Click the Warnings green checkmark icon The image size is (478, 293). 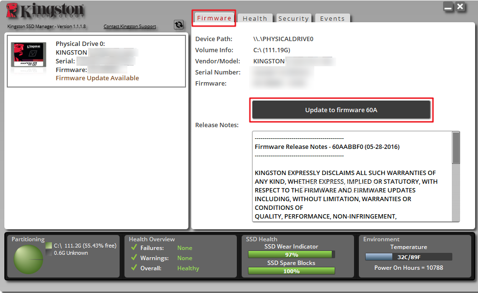coord(134,257)
